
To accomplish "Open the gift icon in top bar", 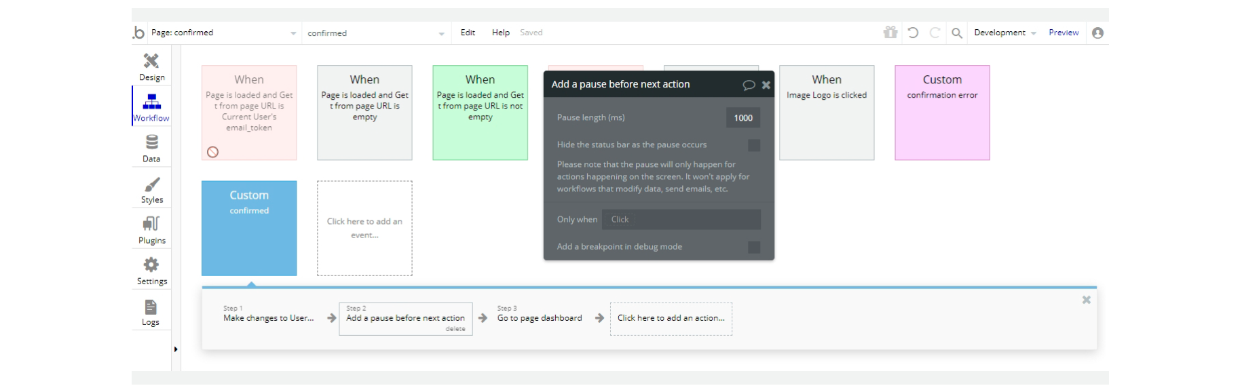I will 890,33.
